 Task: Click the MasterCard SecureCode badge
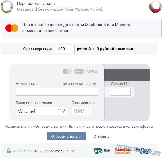pos(123,151)
